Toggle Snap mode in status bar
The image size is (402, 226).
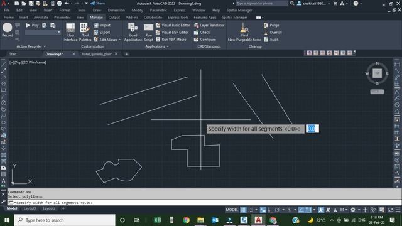click(x=251, y=210)
